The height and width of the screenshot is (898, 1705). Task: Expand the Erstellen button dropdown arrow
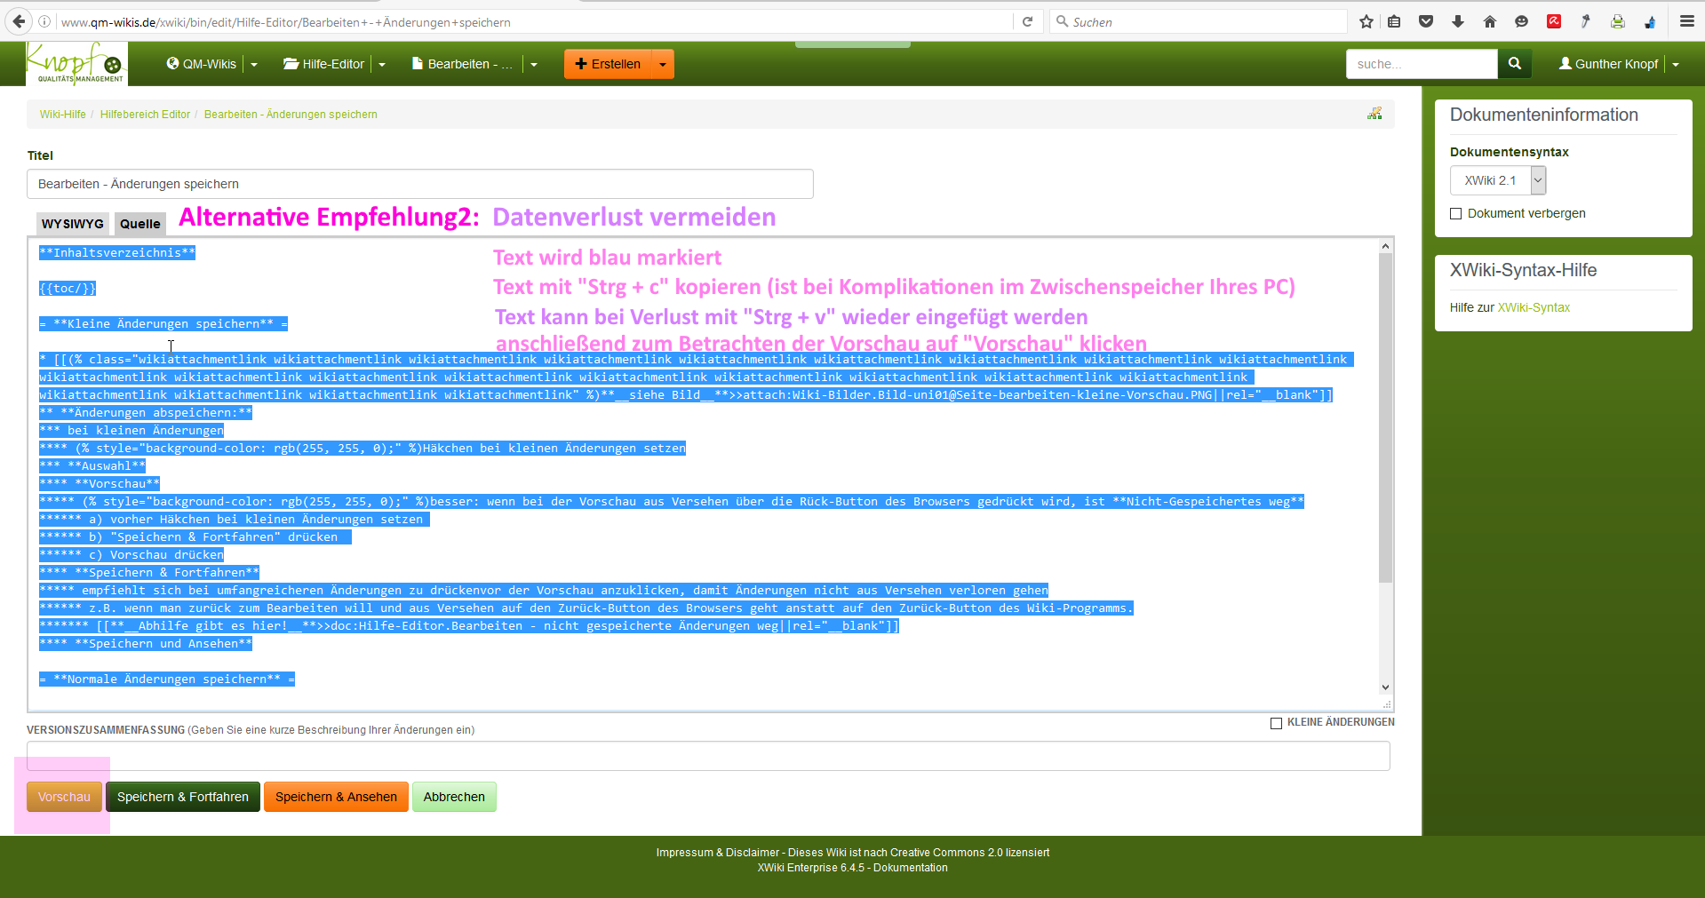pos(663,64)
